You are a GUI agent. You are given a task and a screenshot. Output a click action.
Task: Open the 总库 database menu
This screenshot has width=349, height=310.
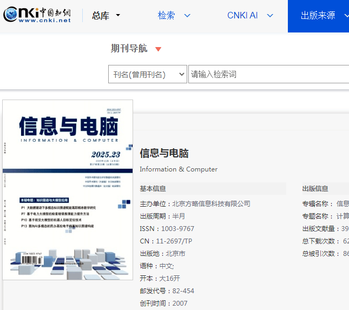pyautogui.click(x=101, y=16)
